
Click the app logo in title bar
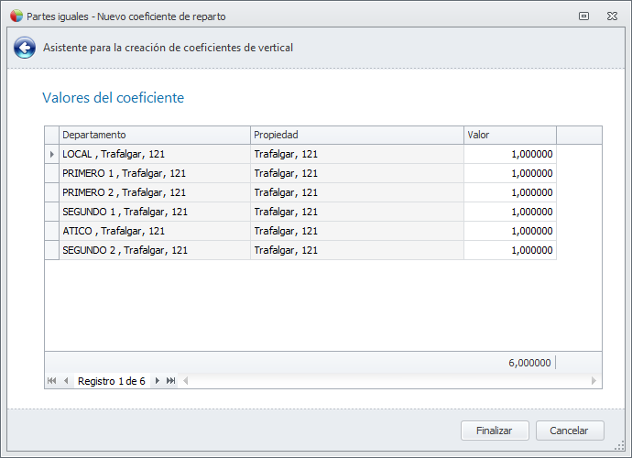(x=16, y=16)
